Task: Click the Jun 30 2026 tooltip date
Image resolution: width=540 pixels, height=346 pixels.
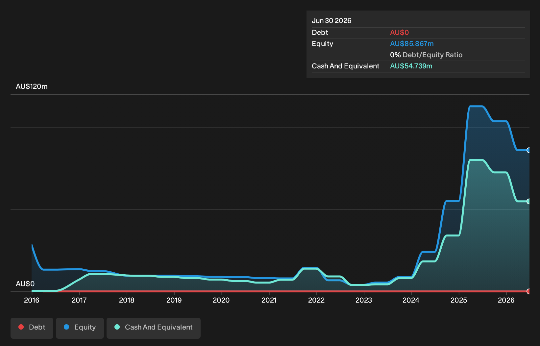Action: 331,20
